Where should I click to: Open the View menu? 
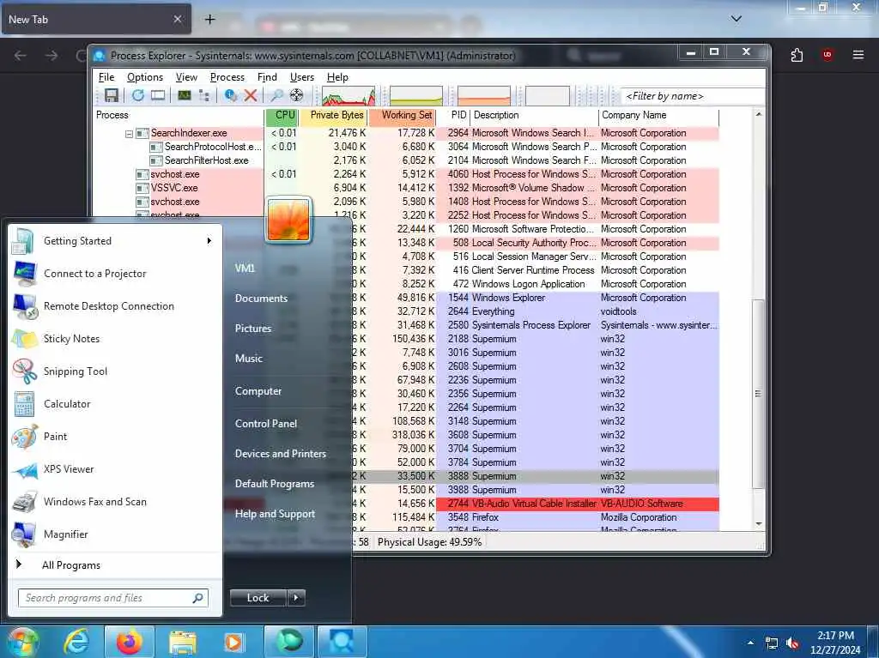(186, 77)
